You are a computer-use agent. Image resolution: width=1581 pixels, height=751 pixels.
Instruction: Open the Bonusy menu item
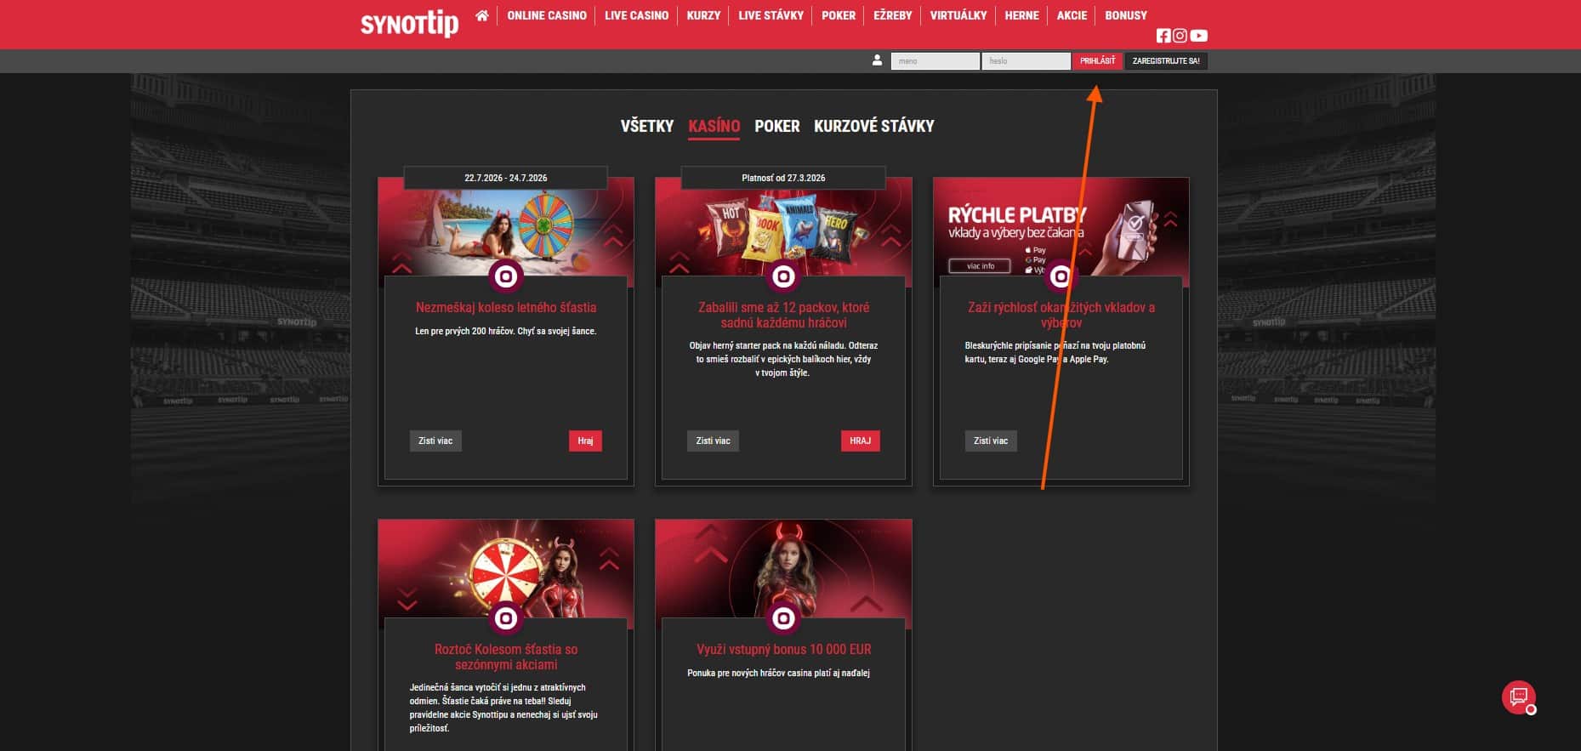(x=1126, y=15)
